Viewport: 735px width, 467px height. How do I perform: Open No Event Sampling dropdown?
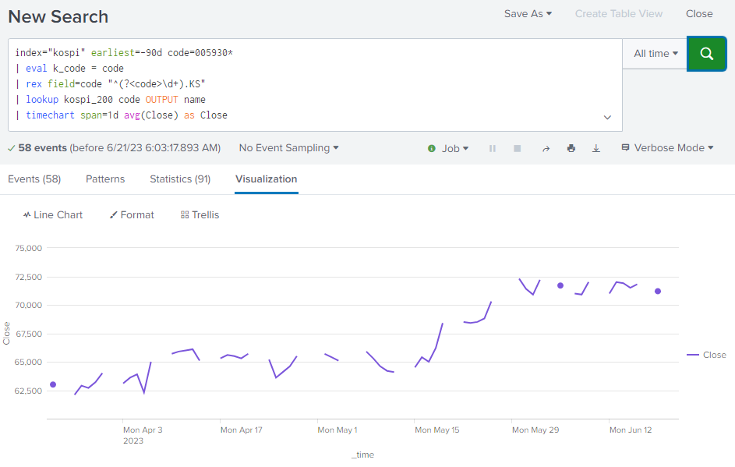pyautogui.click(x=288, y=148)
